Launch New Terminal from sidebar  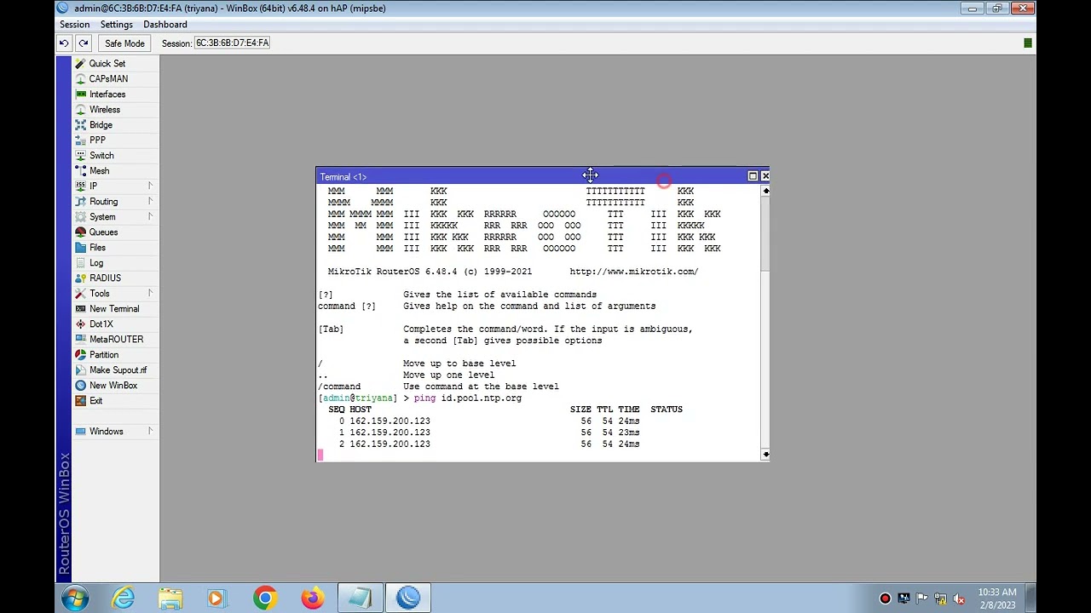point(113,309)
